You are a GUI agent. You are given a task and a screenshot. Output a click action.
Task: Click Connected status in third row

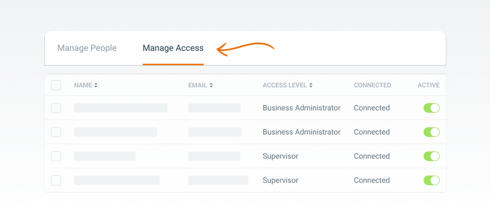click(x=372, y=156)
